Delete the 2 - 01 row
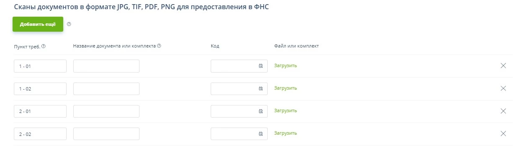519x158 pixels. pyautogui.click(x=504, y=111)
